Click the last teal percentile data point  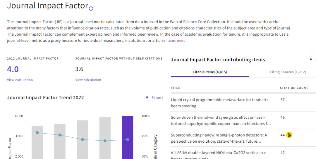tap(128, 139)
